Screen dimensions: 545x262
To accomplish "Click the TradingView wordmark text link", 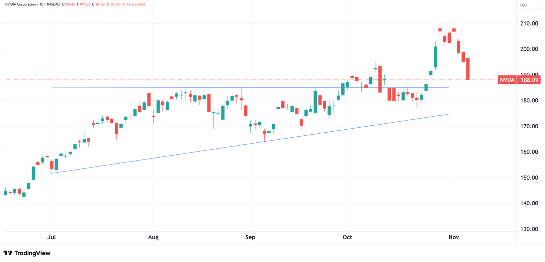I will [32, 253].
